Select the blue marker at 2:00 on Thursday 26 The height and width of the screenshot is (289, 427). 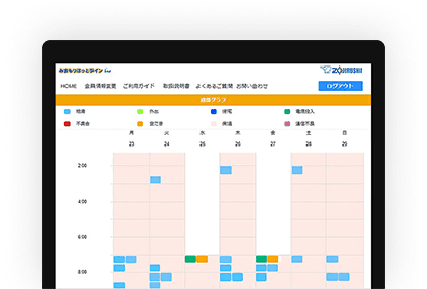coord(225,170)
